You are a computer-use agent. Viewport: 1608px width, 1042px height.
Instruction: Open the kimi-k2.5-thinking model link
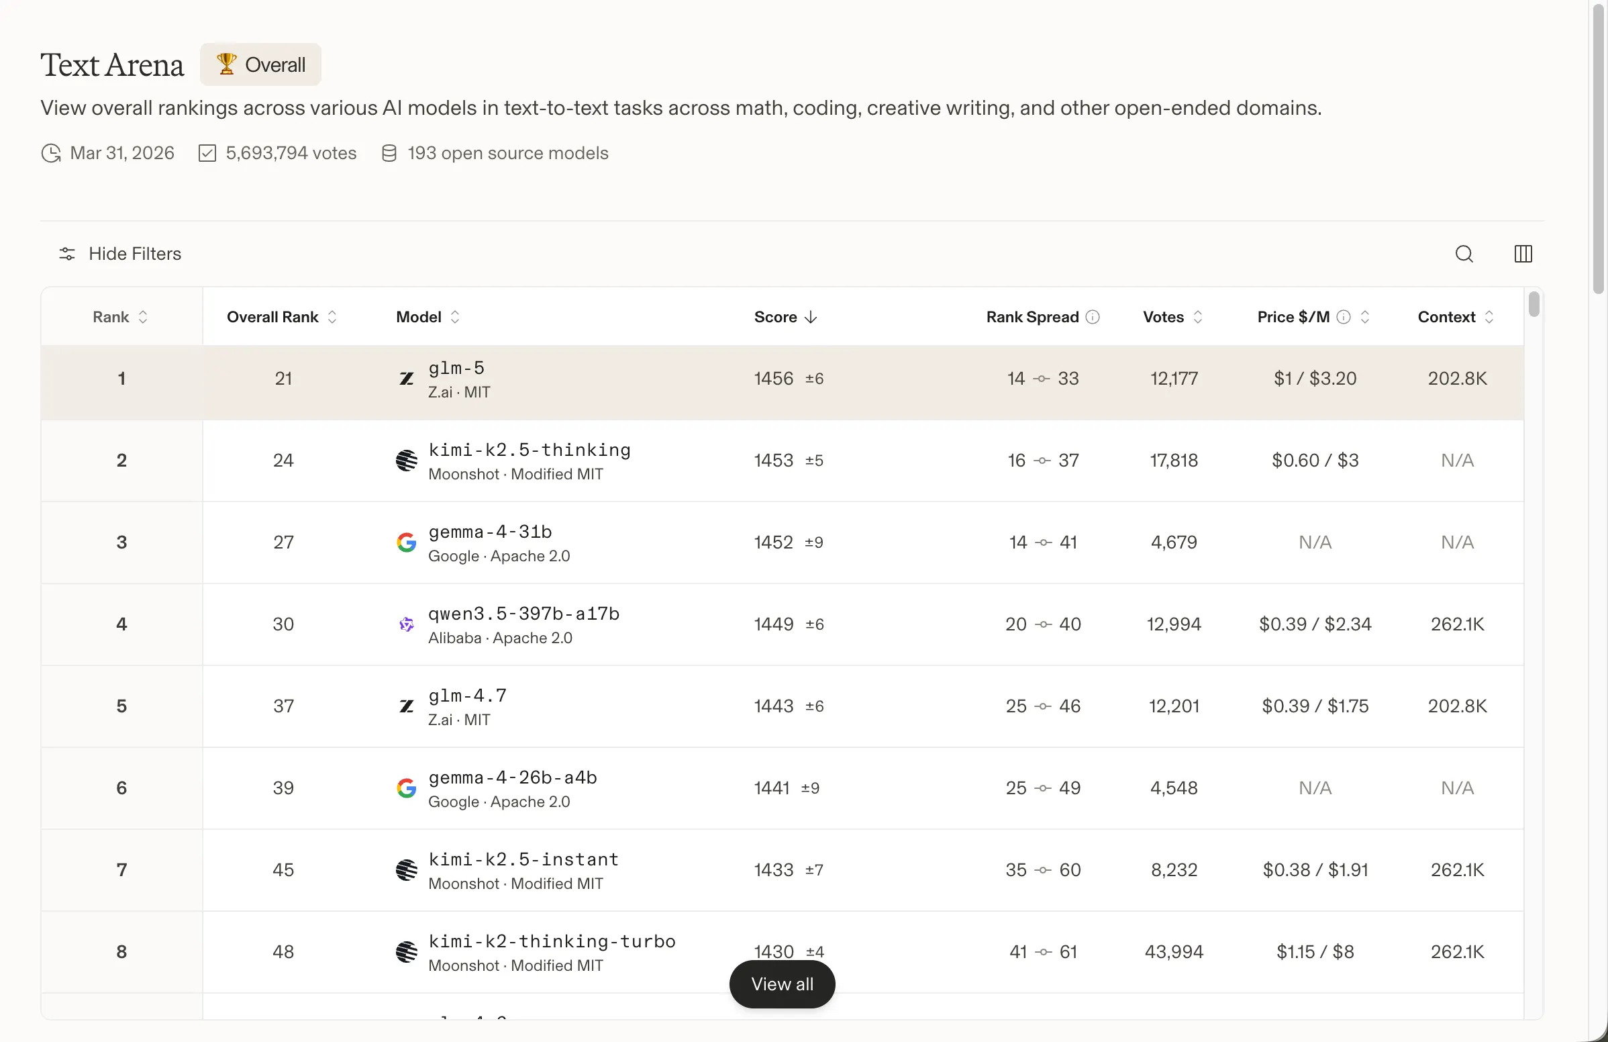click(529, 450)
